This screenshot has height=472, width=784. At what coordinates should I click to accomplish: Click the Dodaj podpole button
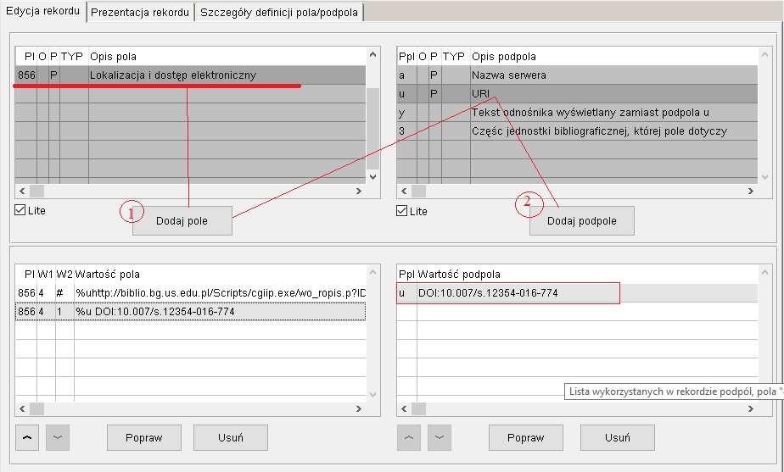(582, 221)
